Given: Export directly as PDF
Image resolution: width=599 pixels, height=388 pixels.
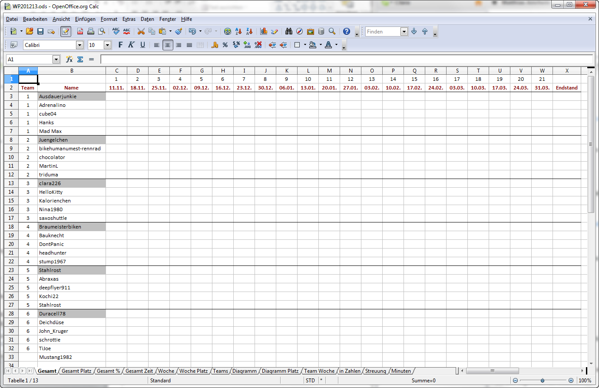Looking at the screenshot, I should coord(80,31).
